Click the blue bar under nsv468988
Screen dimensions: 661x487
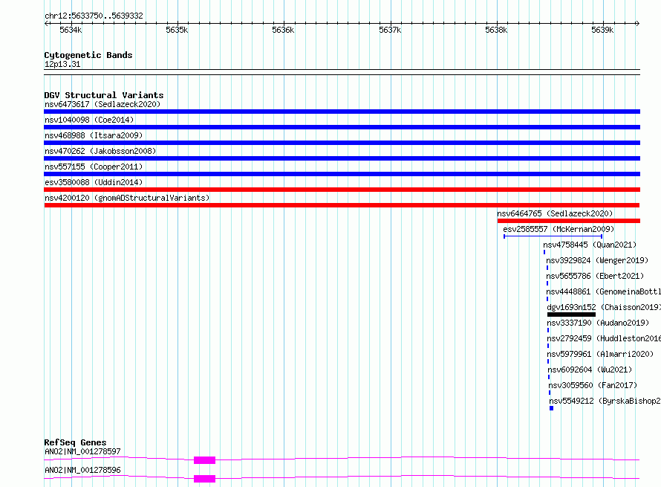(x=342, y=143)
